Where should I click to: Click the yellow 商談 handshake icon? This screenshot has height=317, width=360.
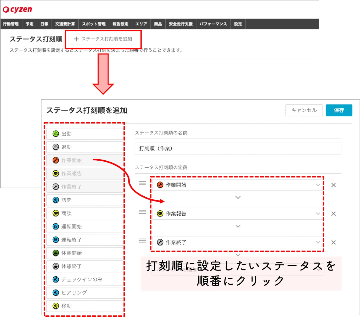point(56,213)
